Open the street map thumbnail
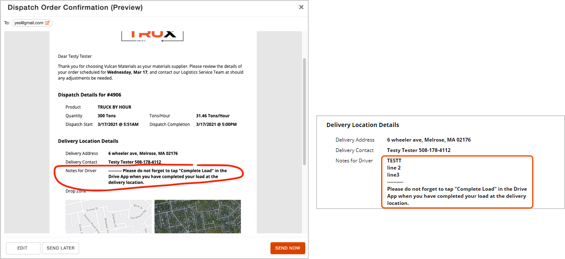This screenshot has width=565, height=259. pos(109,217)
